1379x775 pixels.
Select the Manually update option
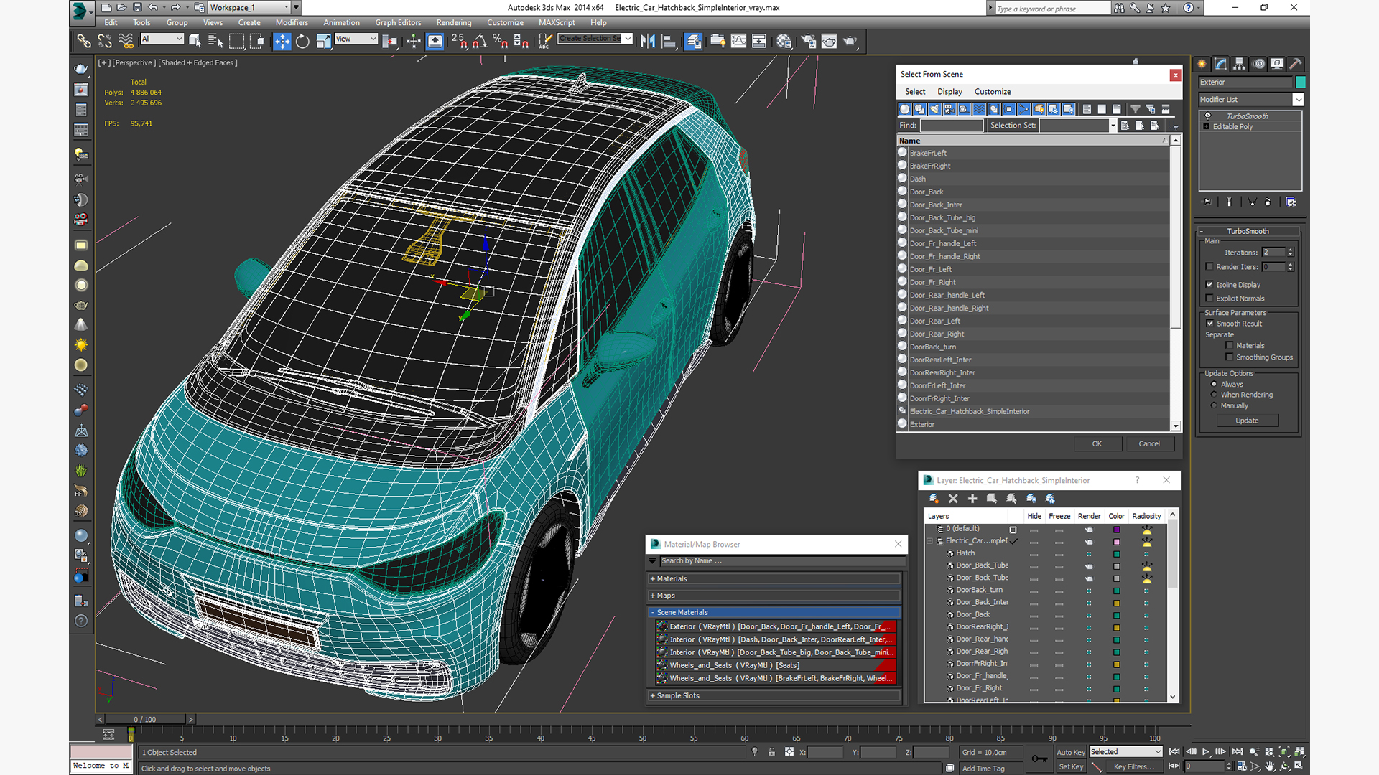pos(1215,405)
